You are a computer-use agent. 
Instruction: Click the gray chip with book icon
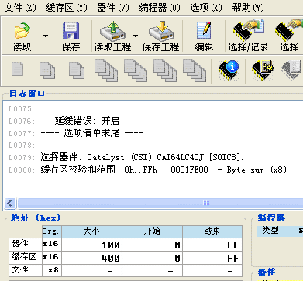(x=292, y=70)
